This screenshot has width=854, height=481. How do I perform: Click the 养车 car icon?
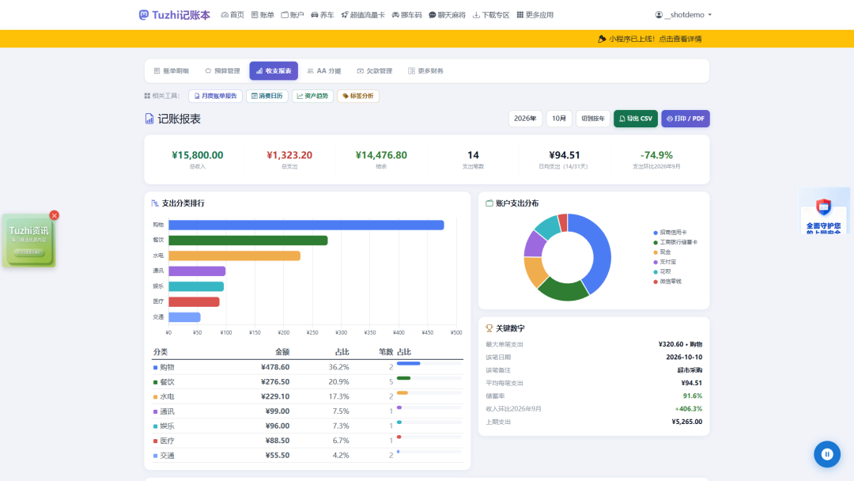pyautogui.click(x=314, y=15)
